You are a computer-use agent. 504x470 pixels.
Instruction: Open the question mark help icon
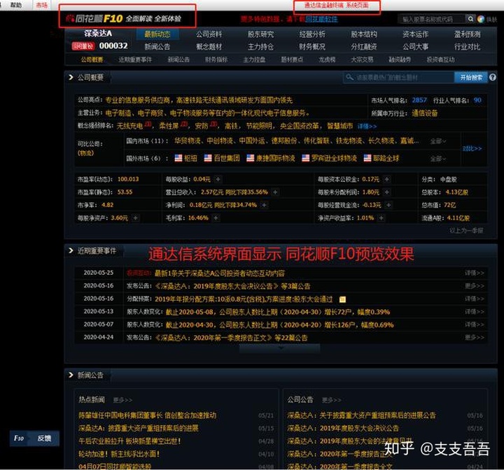click(492, 78)
